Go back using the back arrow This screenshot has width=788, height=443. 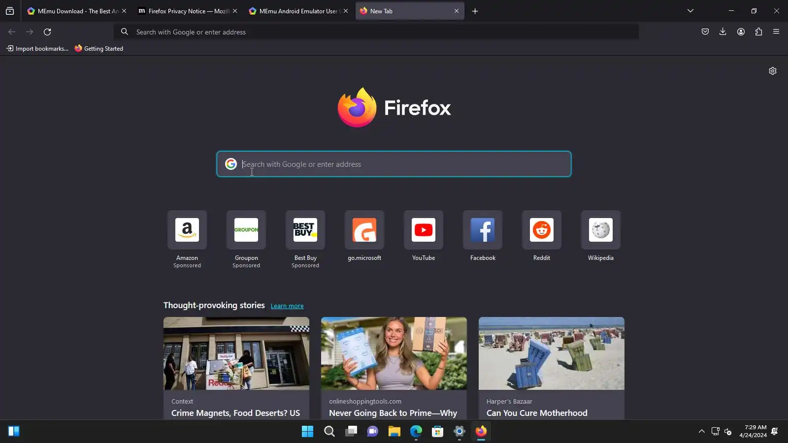click(x=12, y=32)
